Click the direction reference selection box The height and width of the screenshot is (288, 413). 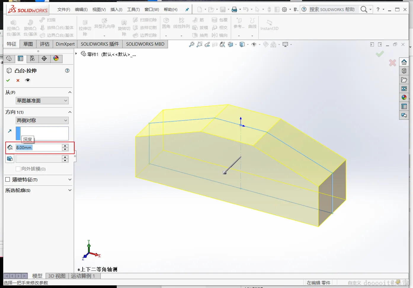point(44,133)
